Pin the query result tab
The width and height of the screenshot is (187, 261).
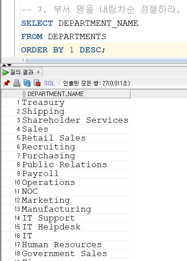click(7, 83)
